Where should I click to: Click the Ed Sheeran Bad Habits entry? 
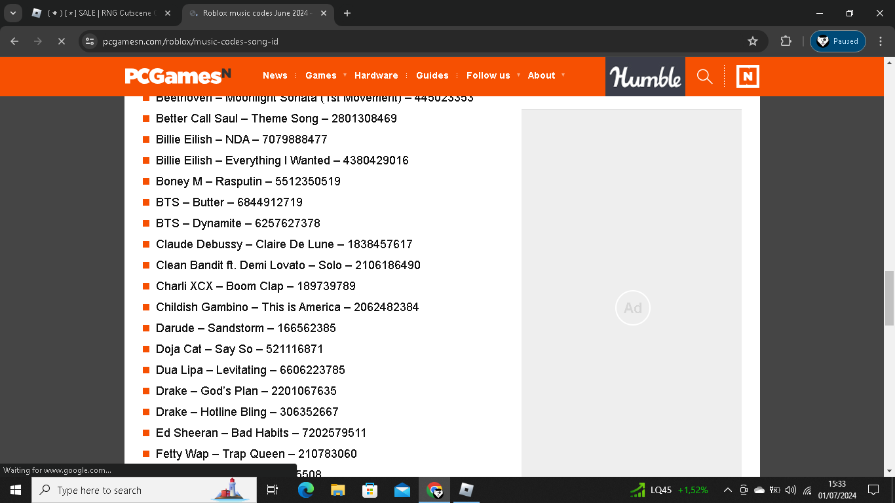tap(261, 433)
